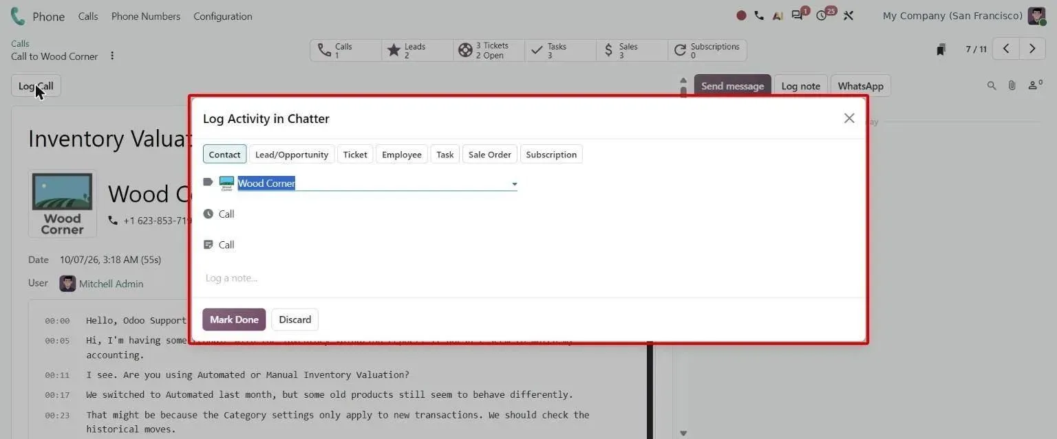
Task: Select the Task tab
Action: tap(445, 155)
